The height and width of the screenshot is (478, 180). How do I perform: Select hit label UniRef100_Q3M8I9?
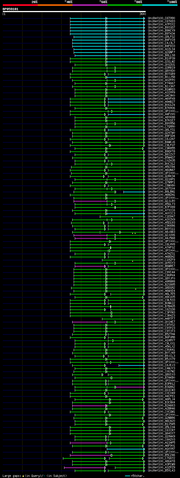[161, 68]
